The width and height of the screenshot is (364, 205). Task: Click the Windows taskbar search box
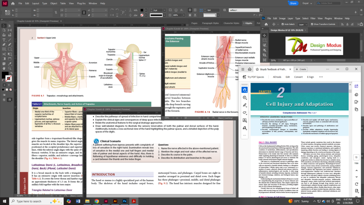[36, 201]
